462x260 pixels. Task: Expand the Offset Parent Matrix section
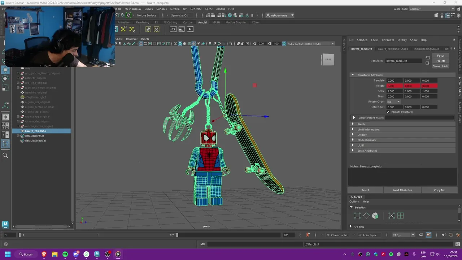click(354, 118)
